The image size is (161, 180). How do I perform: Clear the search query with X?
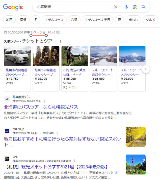coord(116,7)
